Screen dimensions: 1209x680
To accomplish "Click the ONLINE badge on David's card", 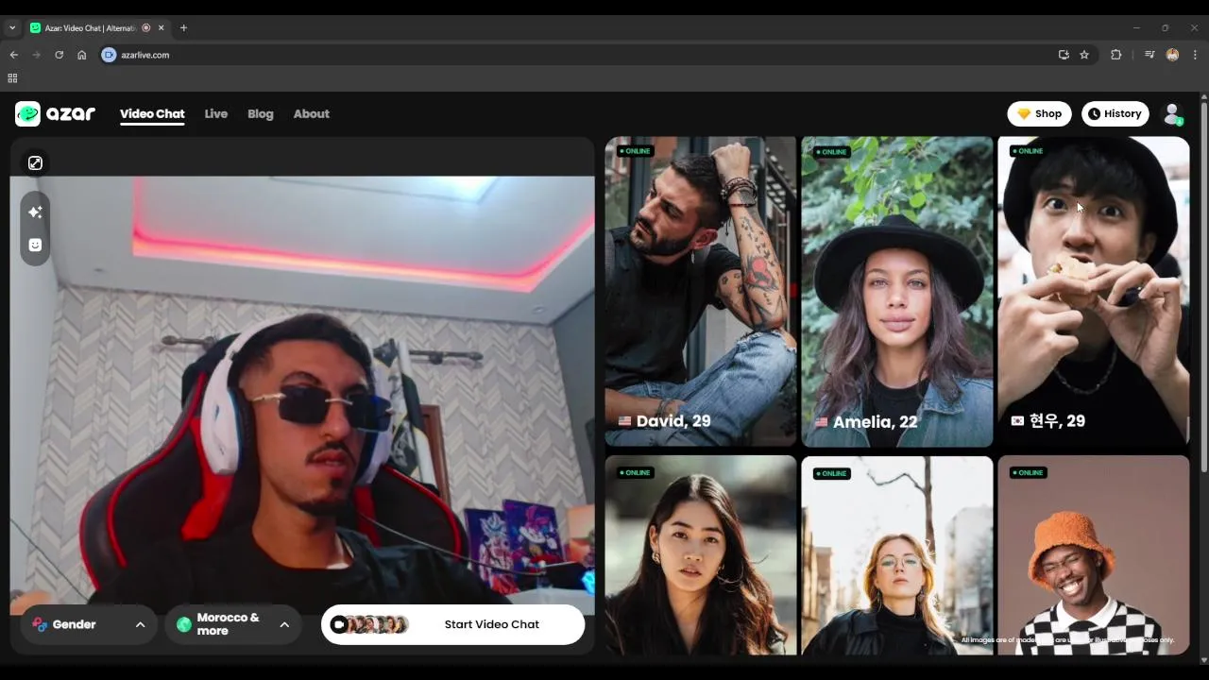I will (x=636, y=151).
